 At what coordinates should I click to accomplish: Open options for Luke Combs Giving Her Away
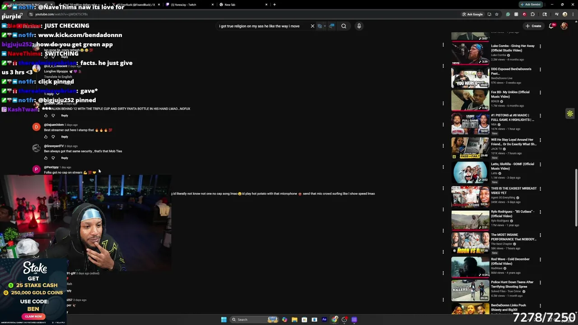click(540, 46)
